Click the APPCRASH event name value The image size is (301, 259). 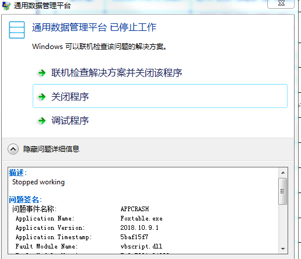[x=135, y=209]
